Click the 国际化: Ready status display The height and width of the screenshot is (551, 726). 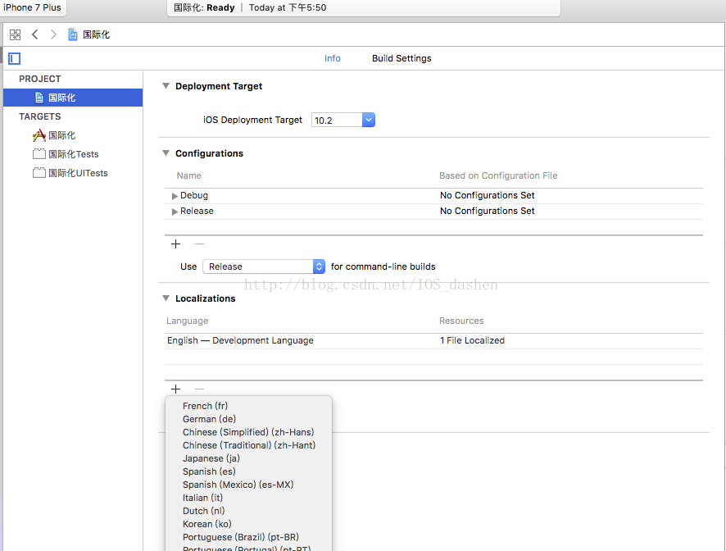pos(364,8)
